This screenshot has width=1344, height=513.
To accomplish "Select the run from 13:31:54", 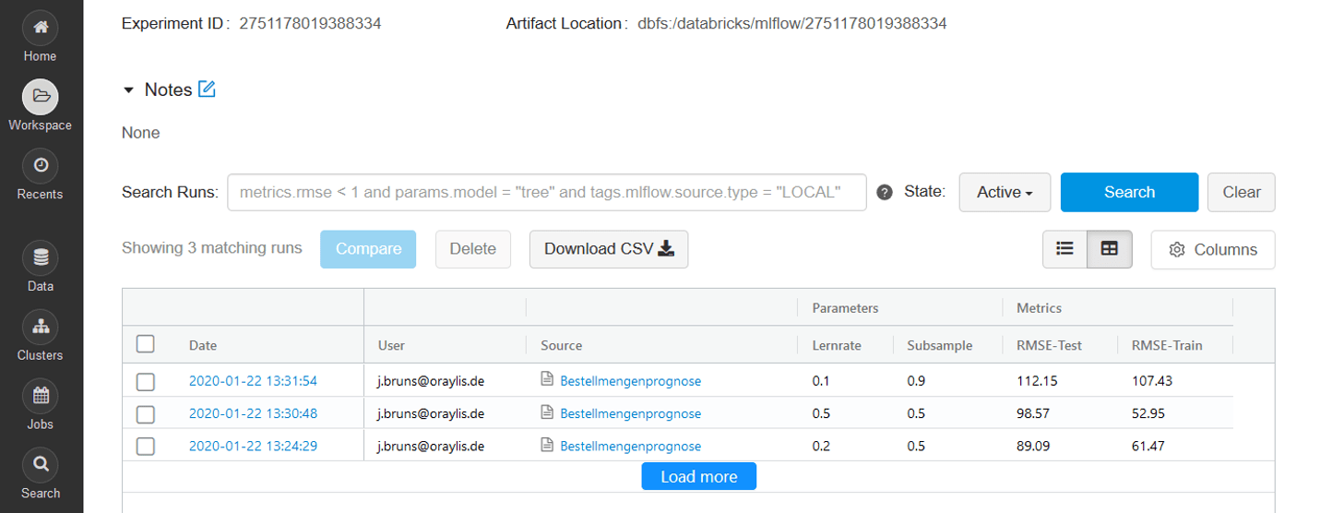I will (x=145, y=381).
